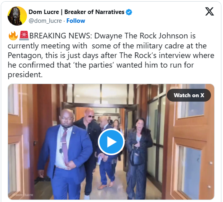
Task: Click the red siren emoji
Action: [x=24, y=36]
